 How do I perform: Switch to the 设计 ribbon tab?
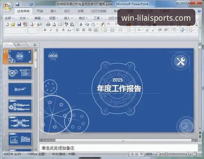click(67, 11)
